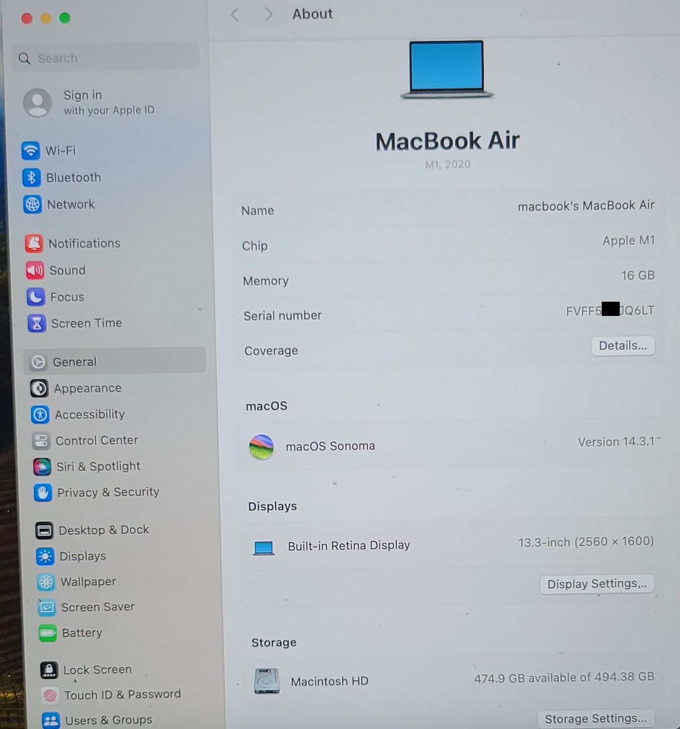Select the Wi-Fi sidebar label

point(61,151)
